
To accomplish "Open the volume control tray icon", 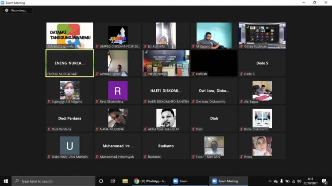I will click(x=299, y=181).
